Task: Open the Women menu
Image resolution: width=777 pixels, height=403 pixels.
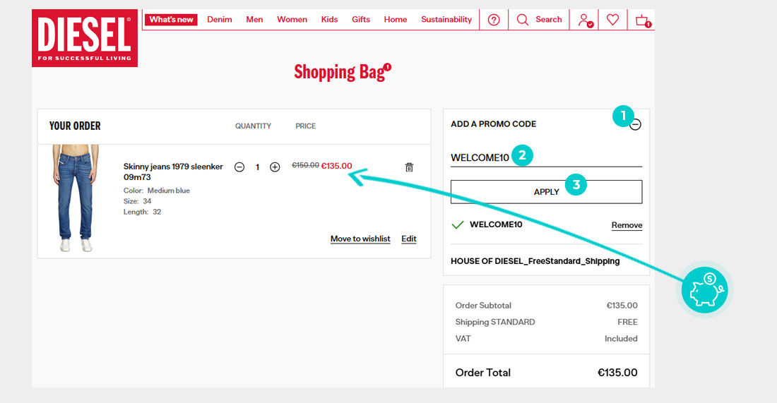Action: (x=292, y=19)
